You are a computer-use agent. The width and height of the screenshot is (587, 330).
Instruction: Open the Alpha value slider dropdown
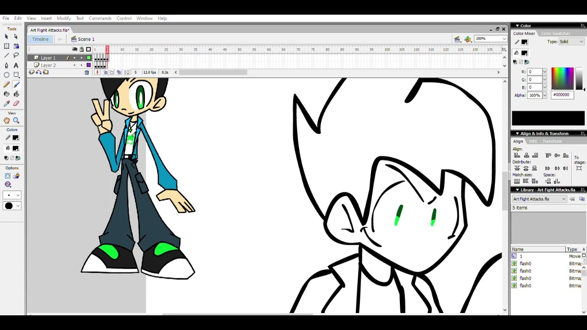click(x=544, y=95)
